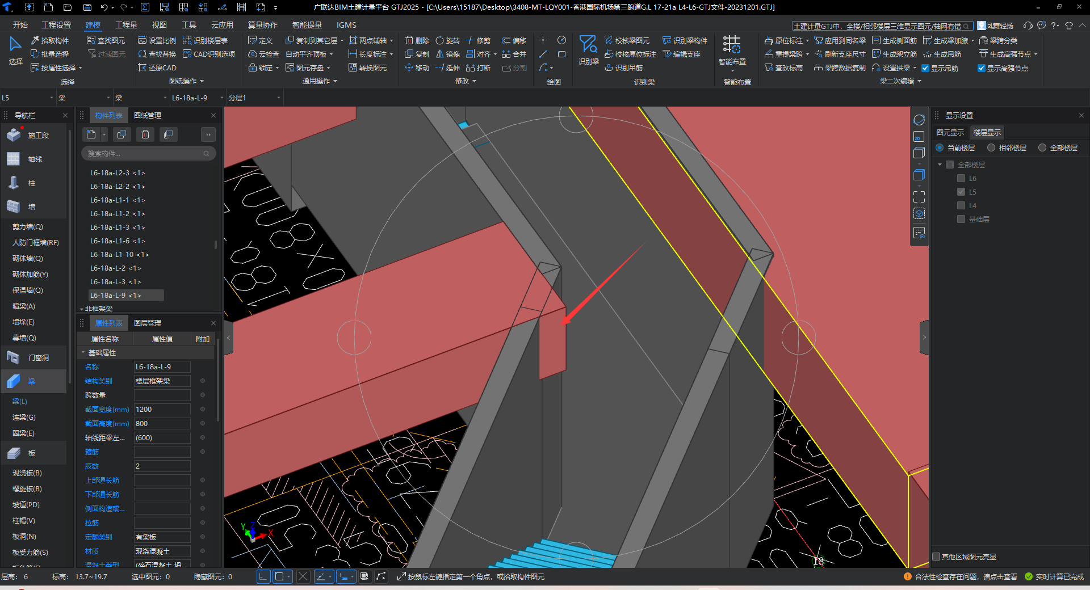The width and height of the screenshot is (1090, 590).
Task: Click the 拾取构件 pick component tool
Action: coord(50,40)
